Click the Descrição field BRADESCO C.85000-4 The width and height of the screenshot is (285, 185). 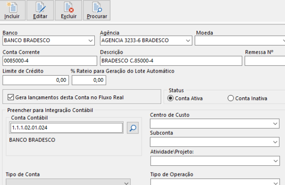point(171,61)
